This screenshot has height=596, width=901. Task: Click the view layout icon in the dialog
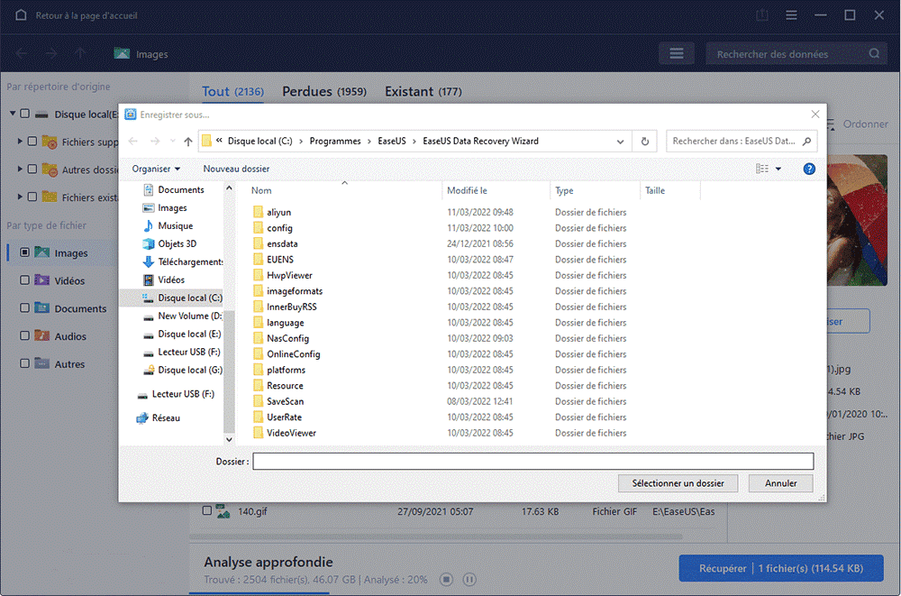pos(762,169)
